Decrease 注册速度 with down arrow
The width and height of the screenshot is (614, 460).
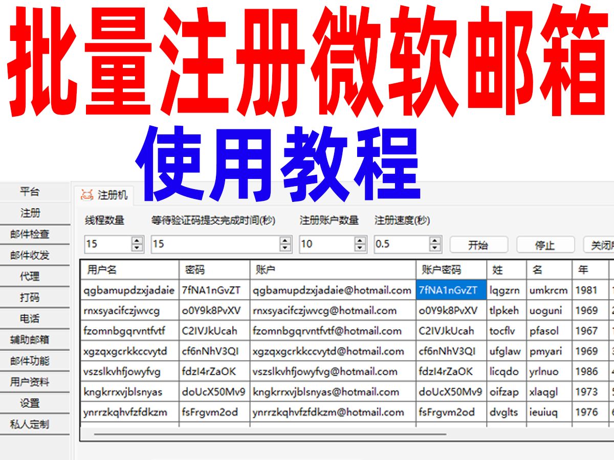pyautogui.click(x=435, y=248)
